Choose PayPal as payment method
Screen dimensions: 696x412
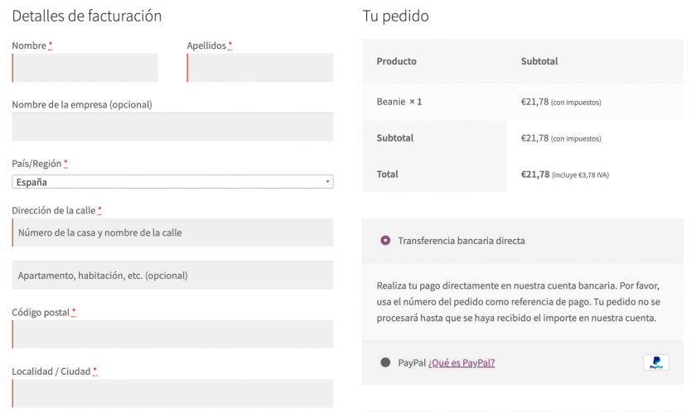click(385, 362)
